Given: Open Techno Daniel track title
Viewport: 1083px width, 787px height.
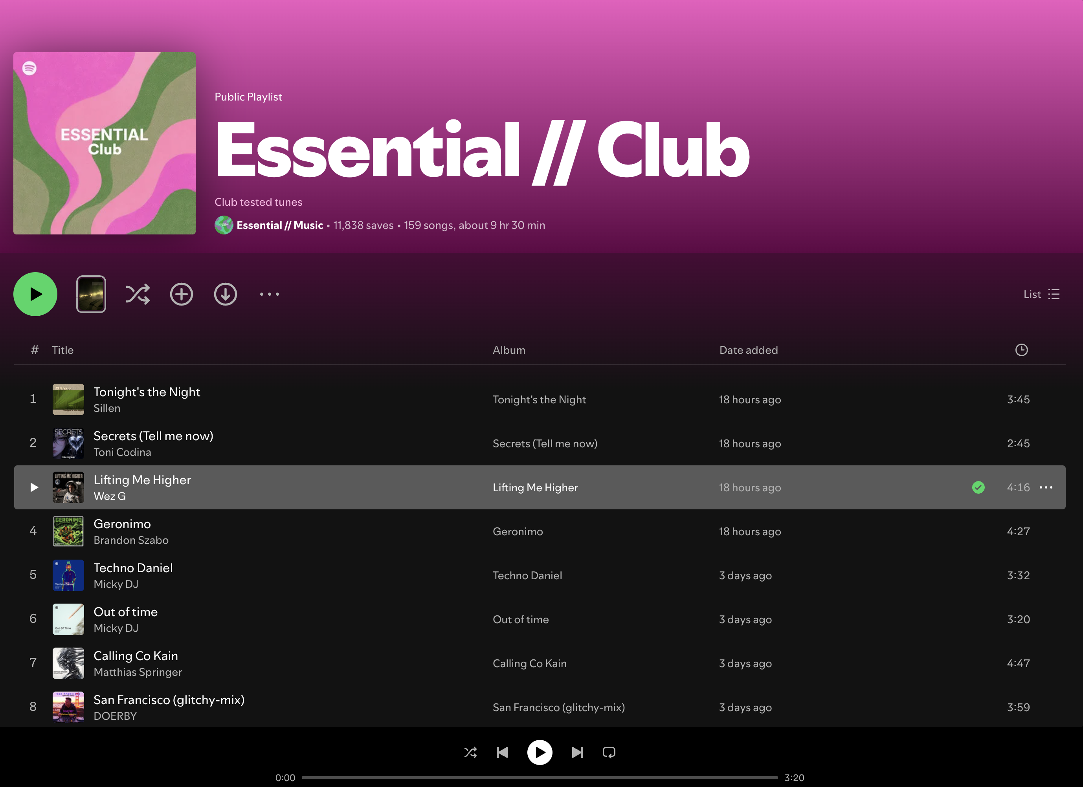Looking at the screenshot, I should (133, 568).
